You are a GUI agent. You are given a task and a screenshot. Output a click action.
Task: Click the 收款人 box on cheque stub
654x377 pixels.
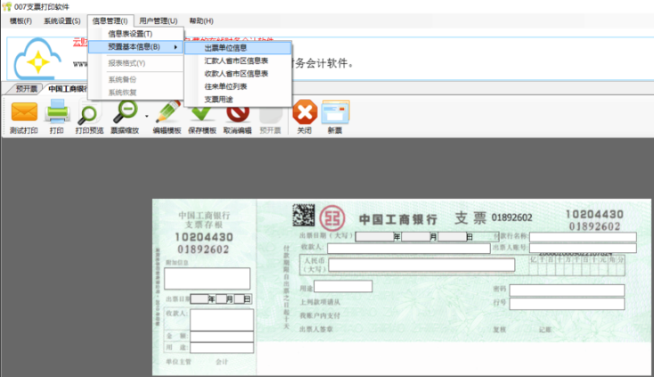[222, 320]
